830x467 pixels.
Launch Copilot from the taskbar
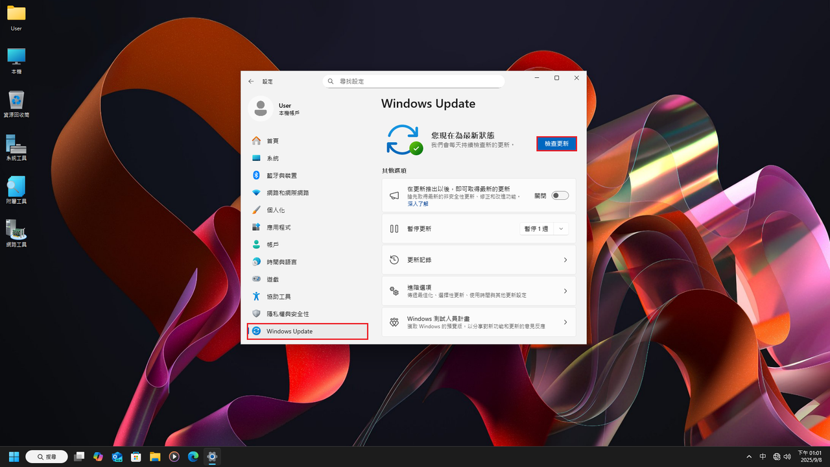[x=98, y=457]
